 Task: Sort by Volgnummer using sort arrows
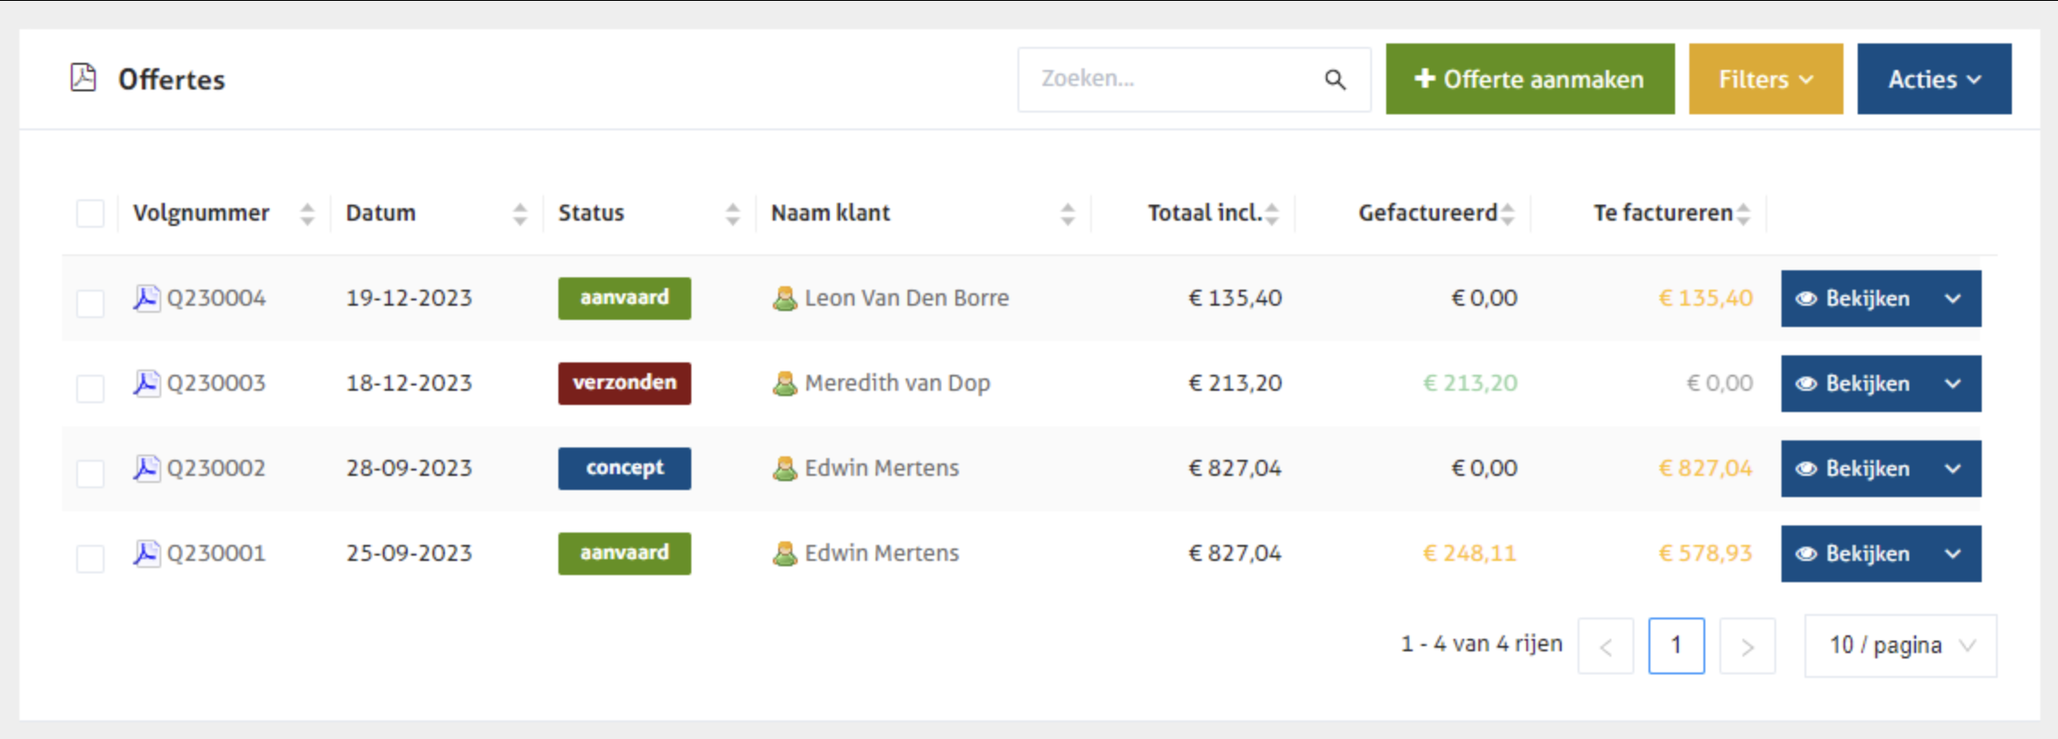click(308, 214)
